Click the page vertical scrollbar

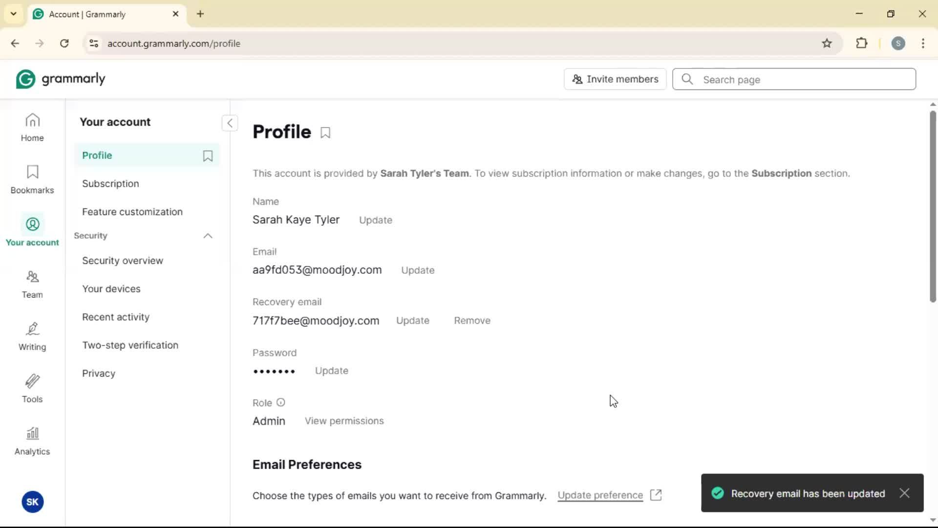click(933, 205)
